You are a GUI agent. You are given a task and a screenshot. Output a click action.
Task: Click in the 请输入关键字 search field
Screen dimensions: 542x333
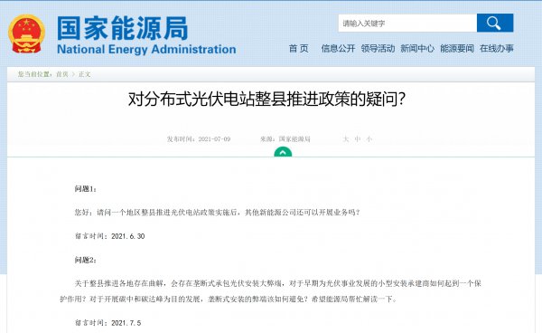(x=407, y=24)
